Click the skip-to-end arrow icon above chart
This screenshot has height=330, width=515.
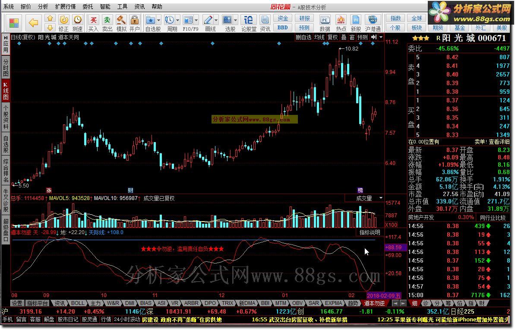[374, 37]
